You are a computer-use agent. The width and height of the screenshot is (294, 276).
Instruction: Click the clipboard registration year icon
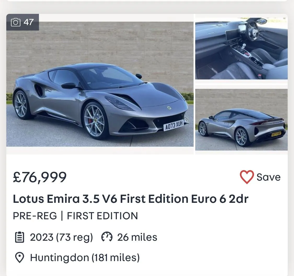click(20, 237)
